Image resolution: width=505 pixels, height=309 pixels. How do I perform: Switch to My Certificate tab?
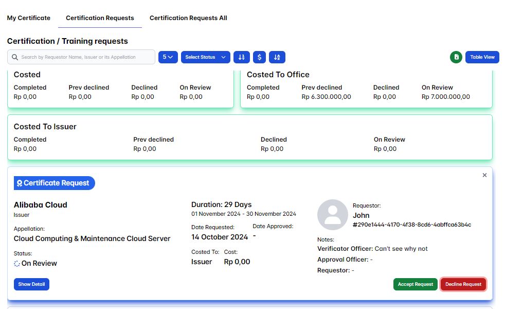point(29,18)
